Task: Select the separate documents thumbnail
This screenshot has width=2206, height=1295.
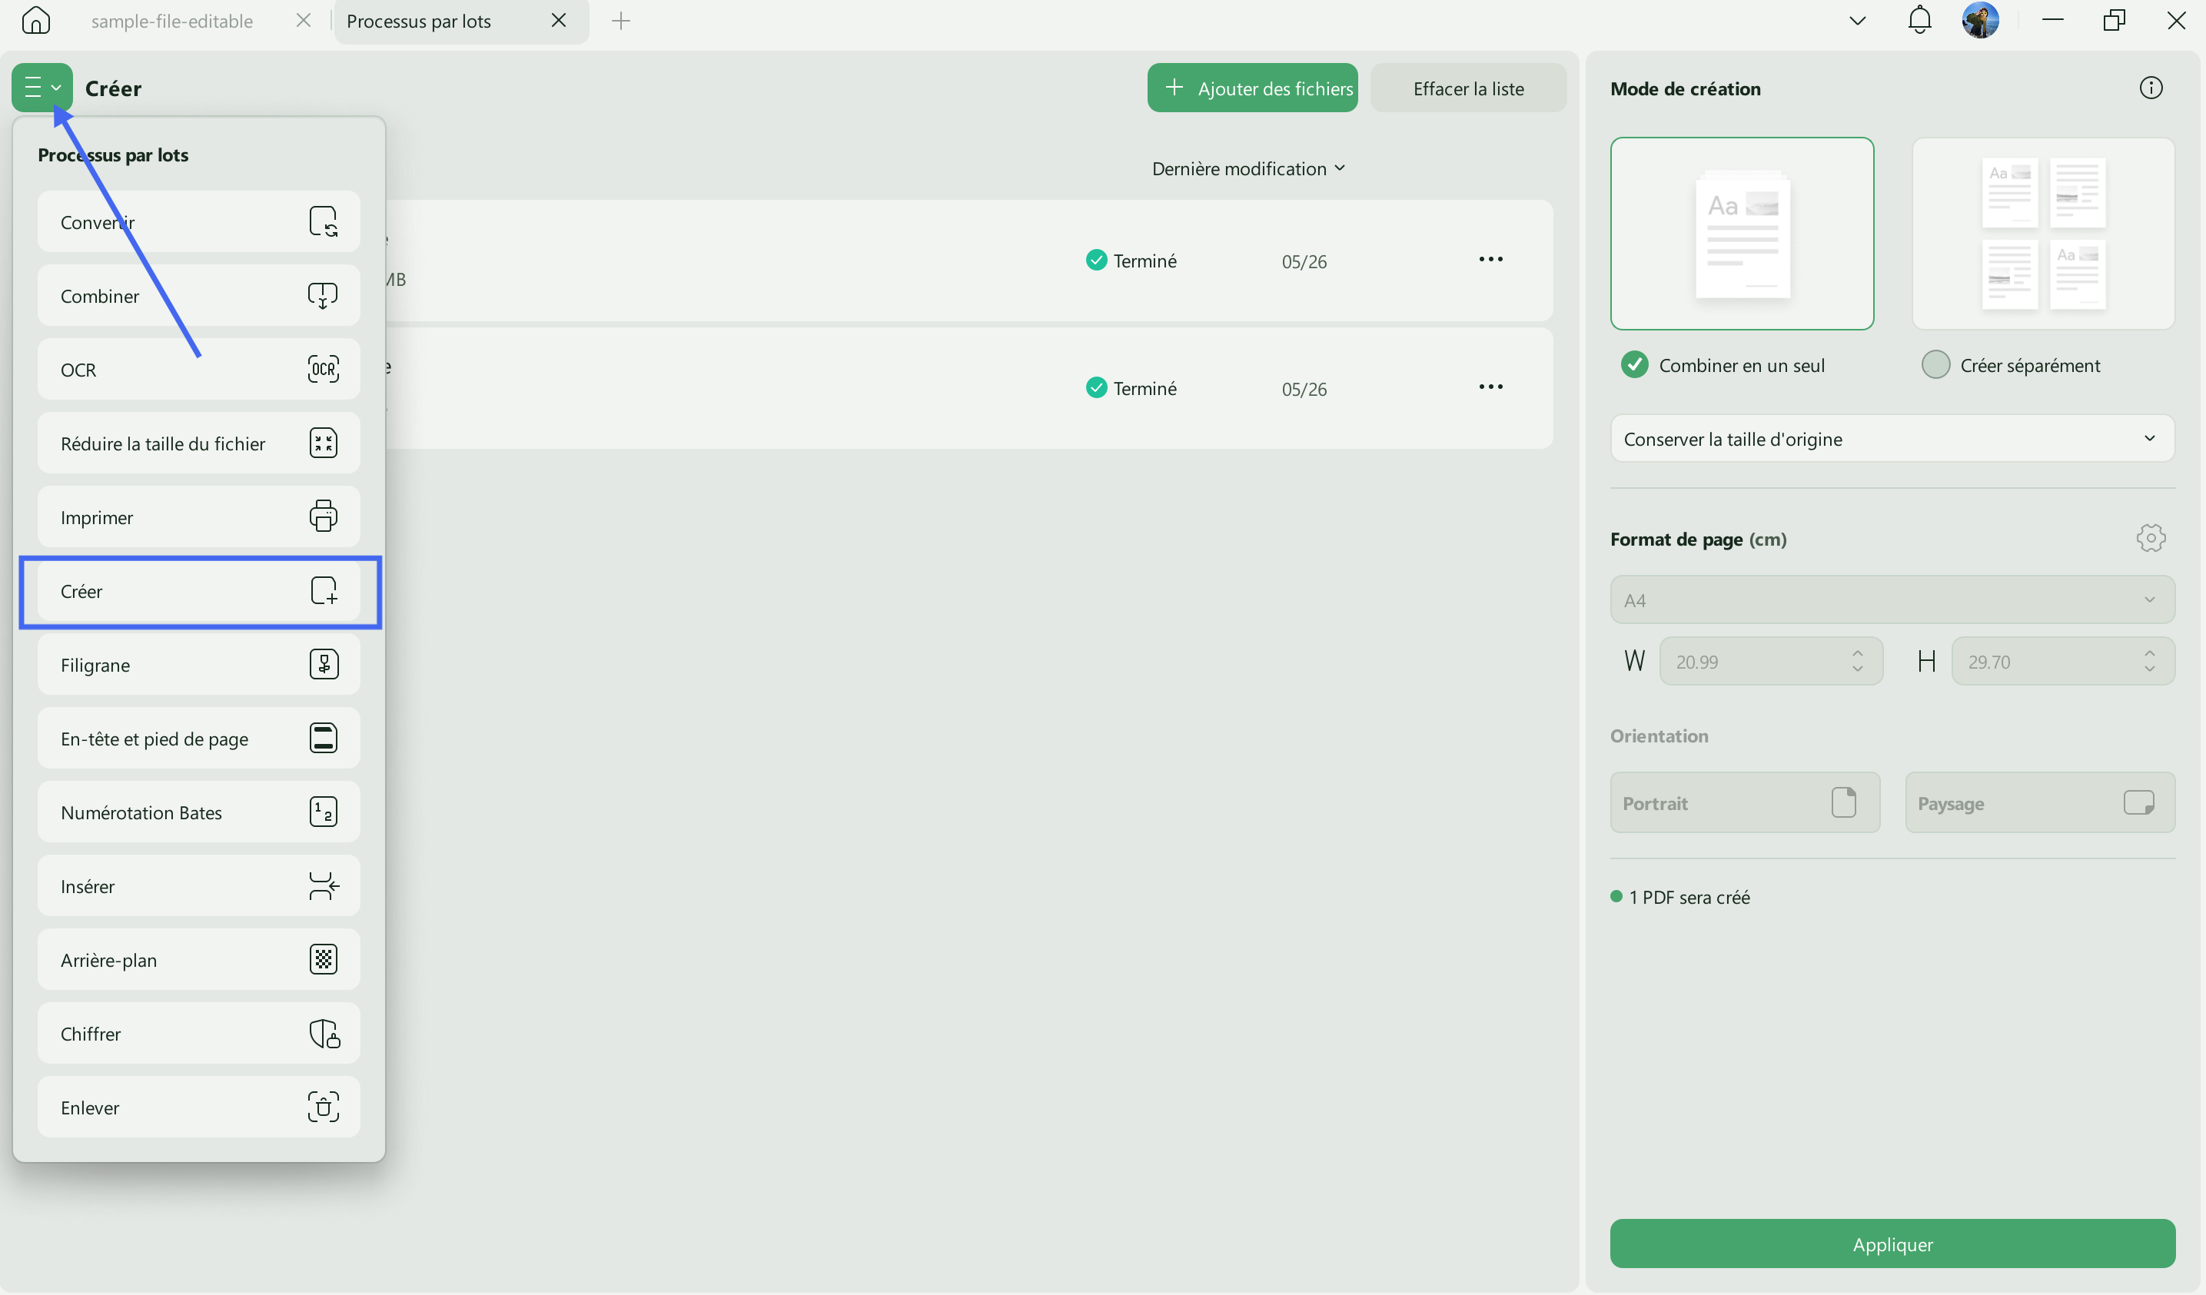Action: pos(2042,234)
